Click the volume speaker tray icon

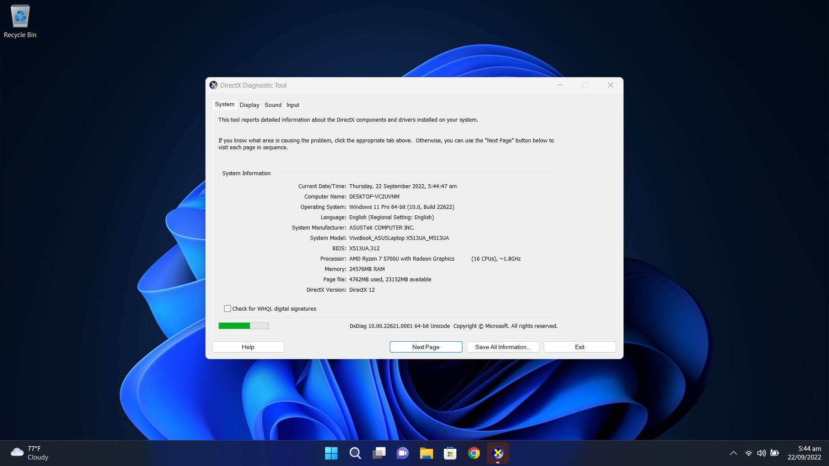(761, 453)
